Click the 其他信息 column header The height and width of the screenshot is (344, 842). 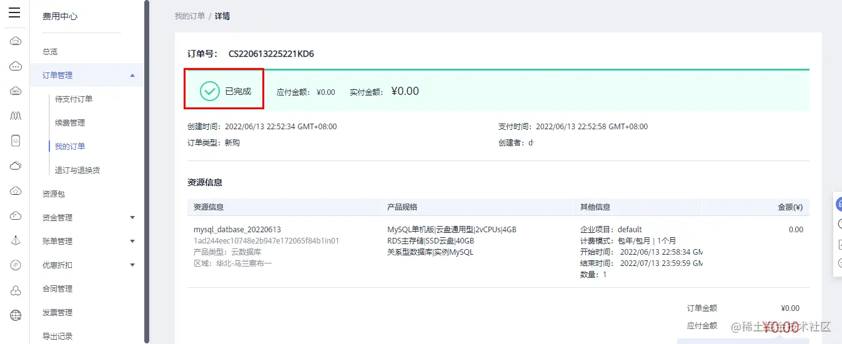point(595,207)
